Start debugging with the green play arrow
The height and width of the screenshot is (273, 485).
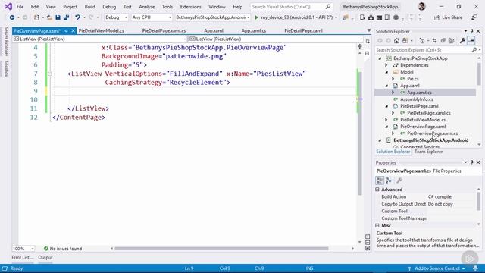click(x=256, y=17)
